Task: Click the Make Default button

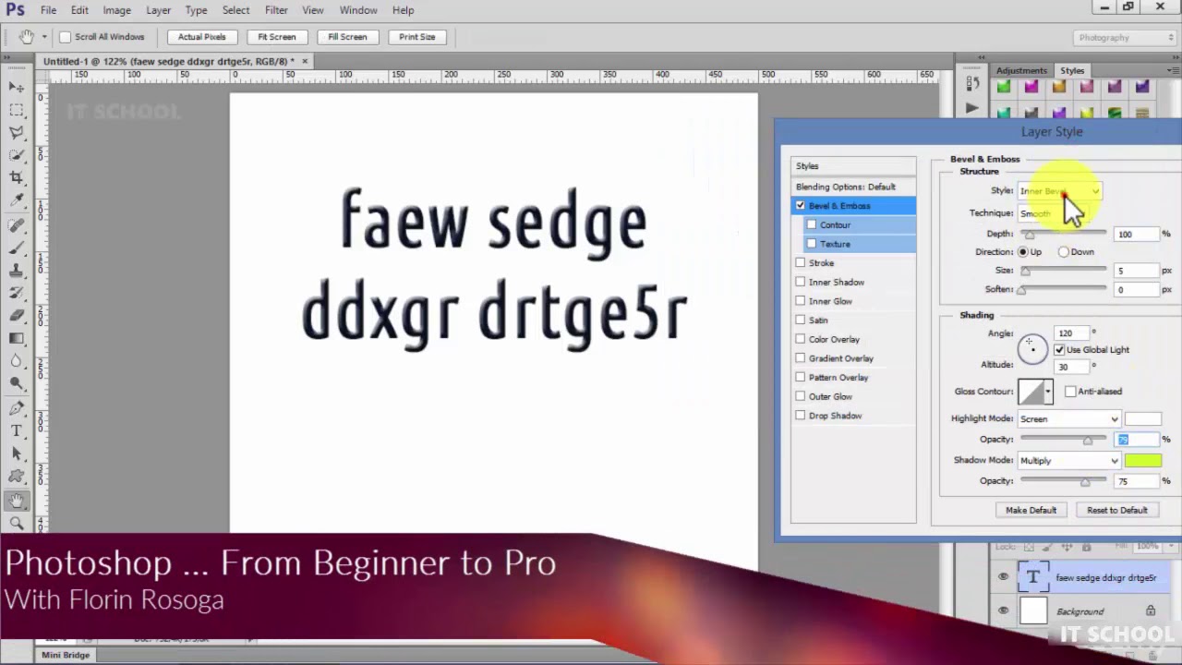Action: [1031, 510]
